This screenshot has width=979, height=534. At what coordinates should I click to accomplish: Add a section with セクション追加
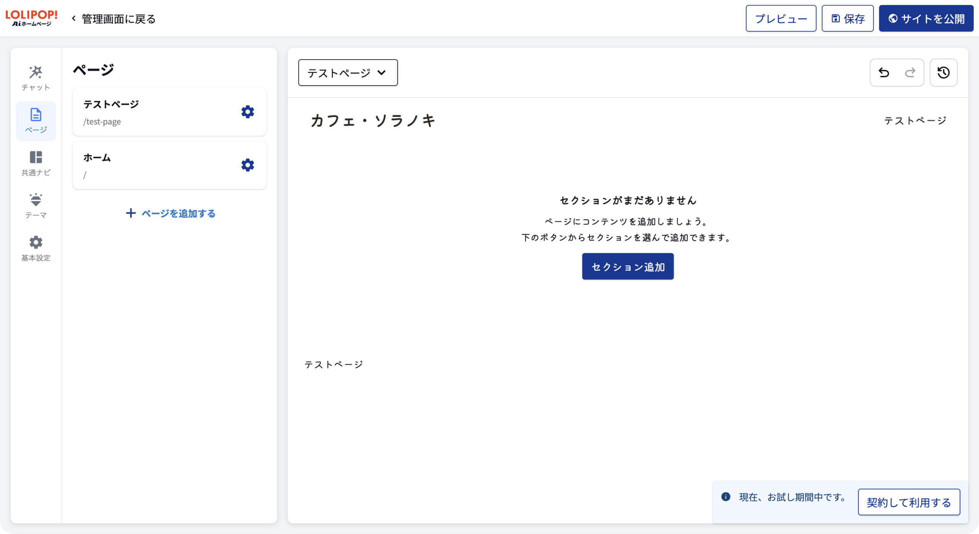(628, 266)
